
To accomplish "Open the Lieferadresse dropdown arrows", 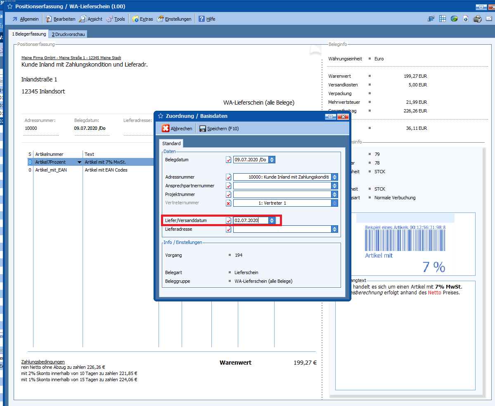I will [334, 229].
